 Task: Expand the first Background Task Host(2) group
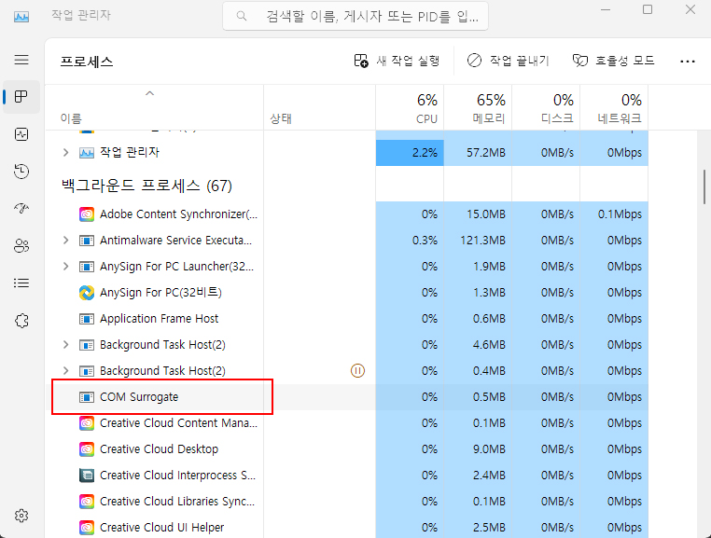tap(65, 345)
